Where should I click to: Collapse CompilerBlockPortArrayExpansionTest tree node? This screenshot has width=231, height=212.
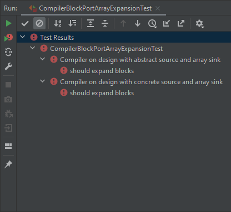[32, 48]
